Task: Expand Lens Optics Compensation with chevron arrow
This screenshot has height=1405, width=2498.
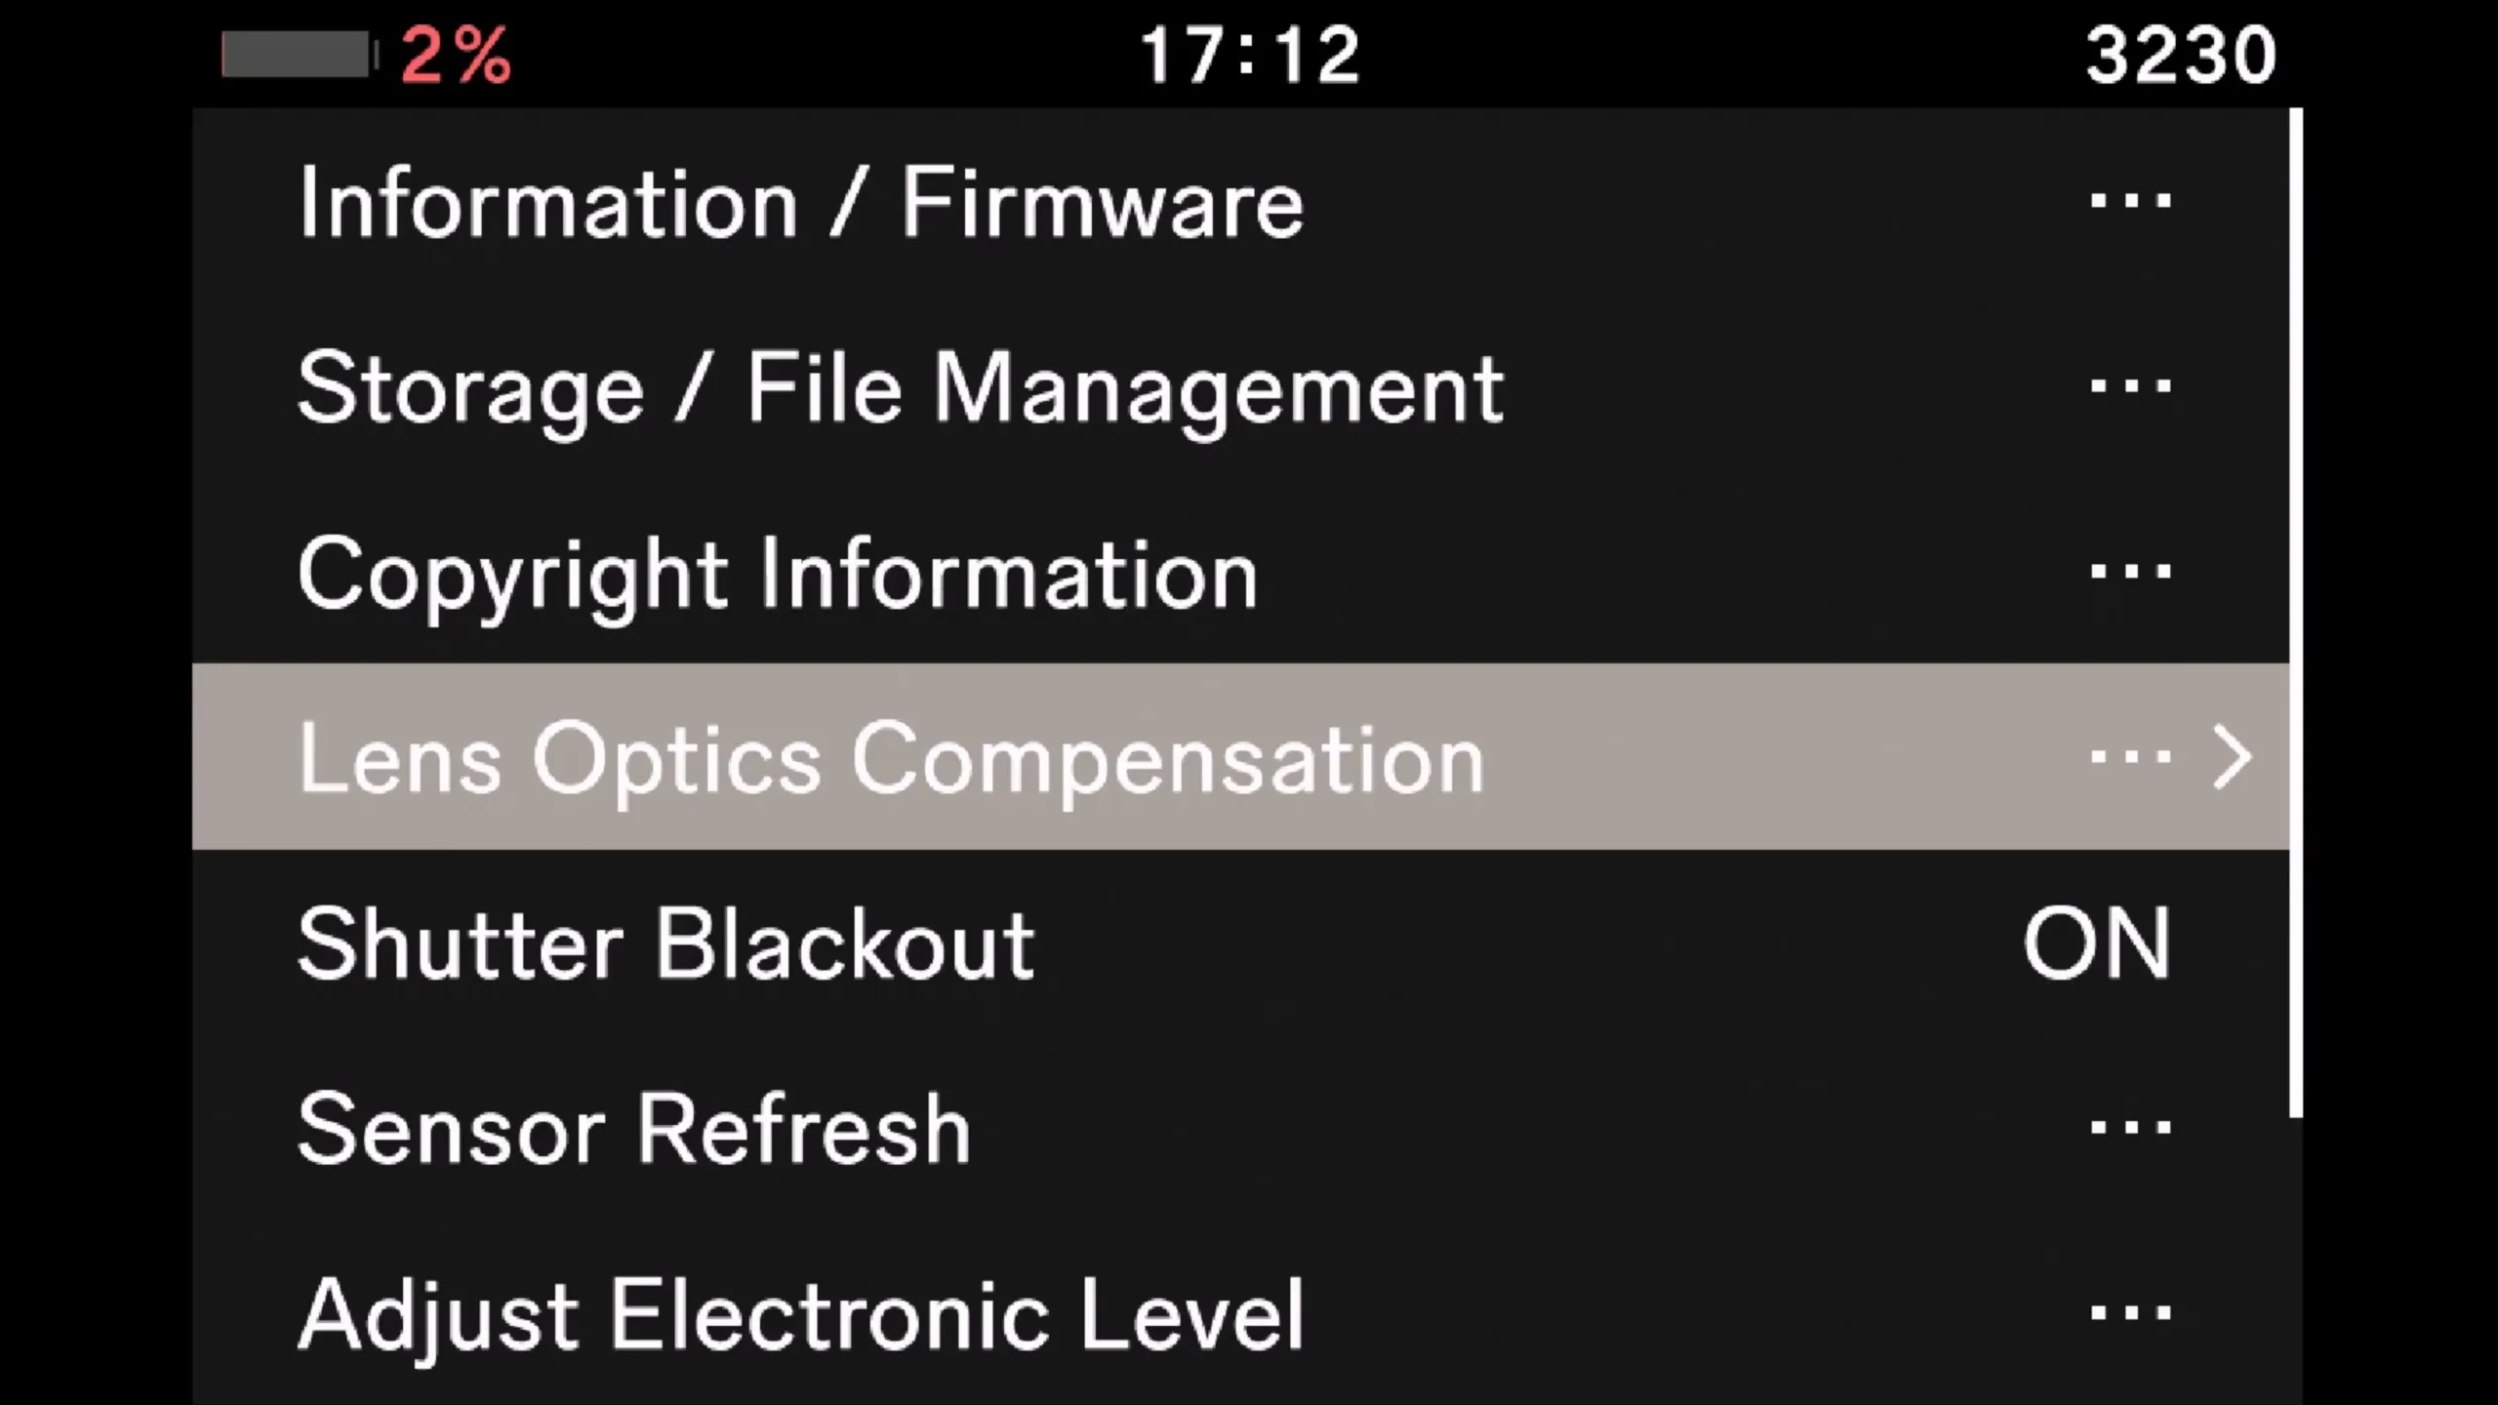Action: tap(2233, 757)
